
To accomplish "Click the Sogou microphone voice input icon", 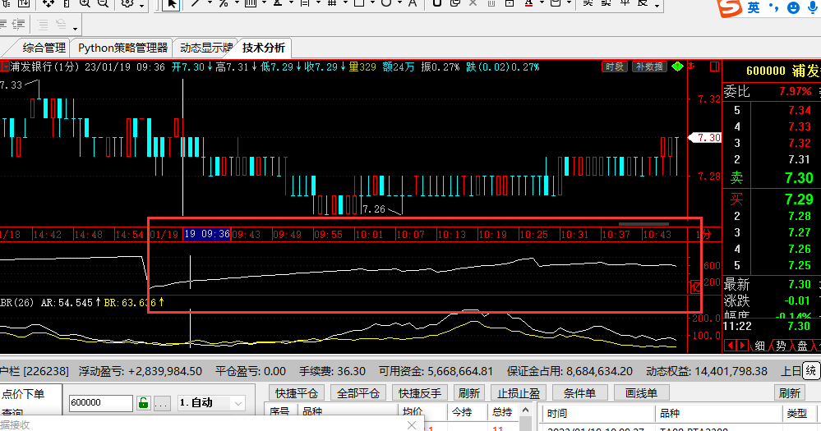I will [x=813, y=7].
